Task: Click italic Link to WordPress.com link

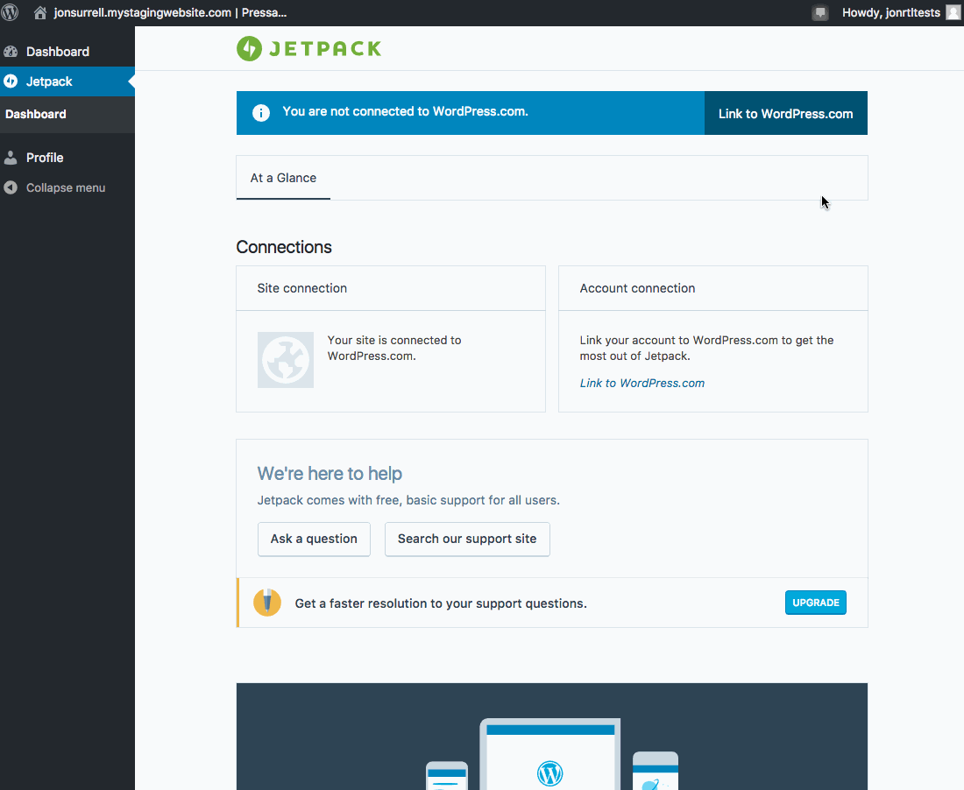Action: 641,383
